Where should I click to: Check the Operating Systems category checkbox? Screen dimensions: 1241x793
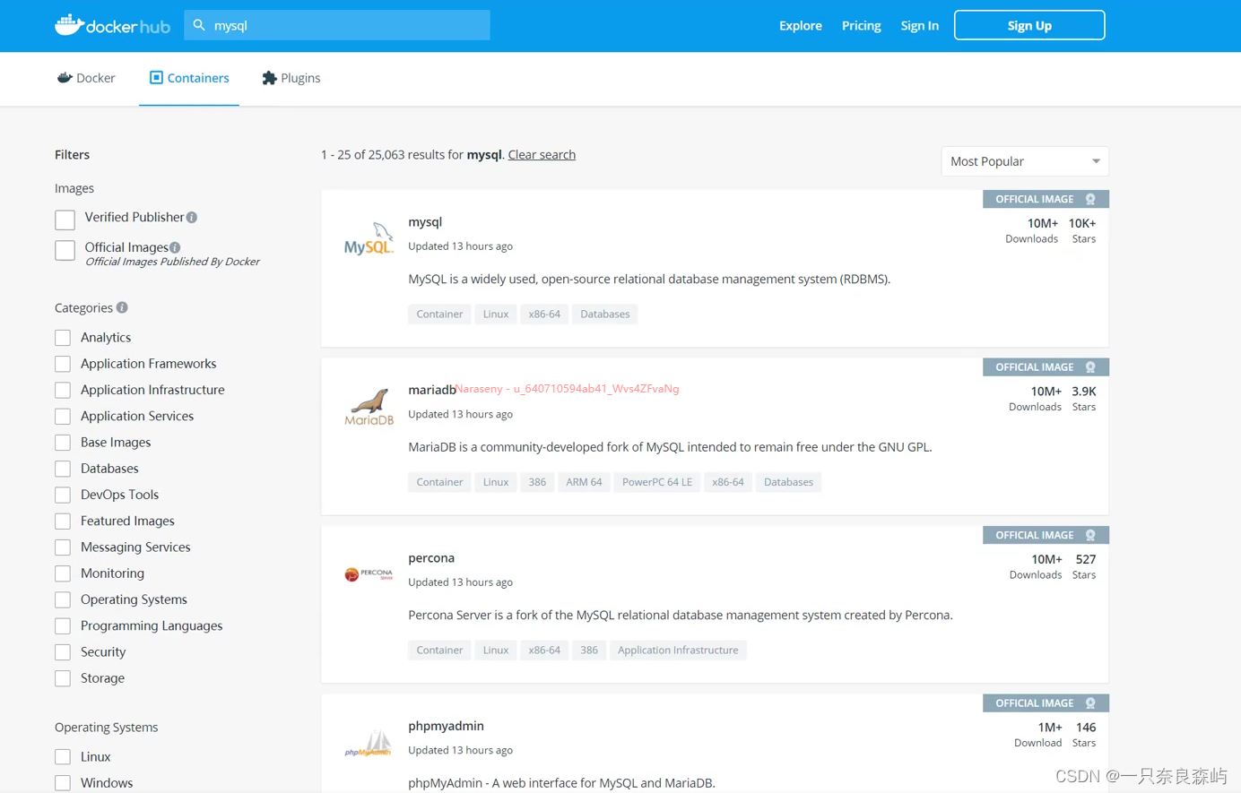(x=63, y=599)
